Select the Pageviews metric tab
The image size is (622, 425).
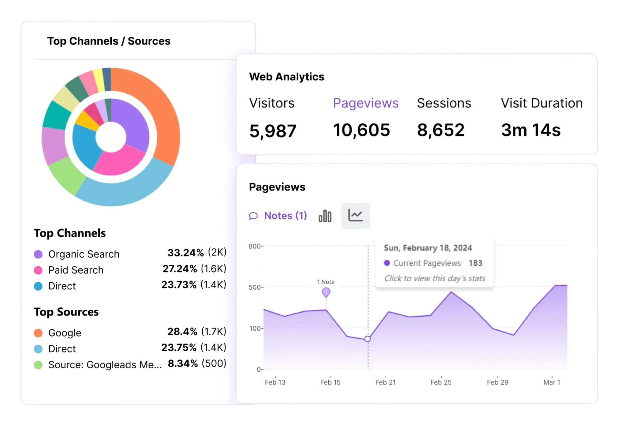coord(366,103)
